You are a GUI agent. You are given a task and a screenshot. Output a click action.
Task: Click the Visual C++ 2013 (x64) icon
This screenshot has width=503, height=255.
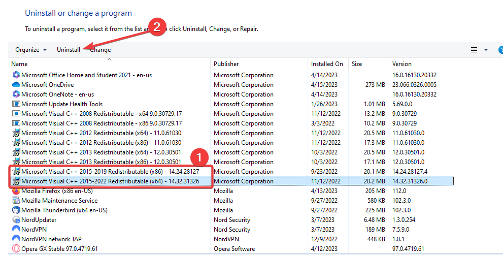coord(16,152)
